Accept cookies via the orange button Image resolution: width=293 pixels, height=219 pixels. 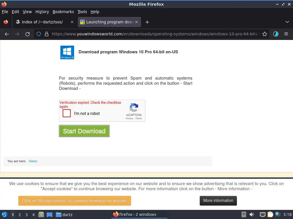75,200
